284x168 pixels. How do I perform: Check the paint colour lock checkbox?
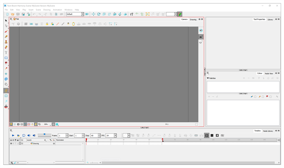click(x=271, y=97)
